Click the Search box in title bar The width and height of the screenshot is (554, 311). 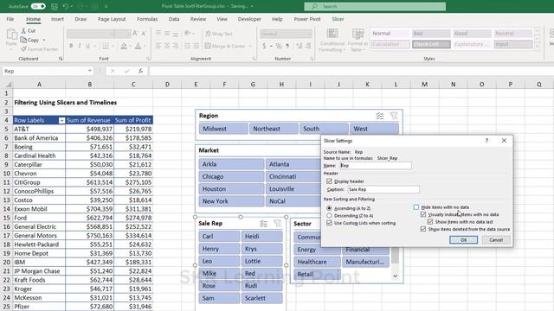pyautogui.click(x=375, y=6)
